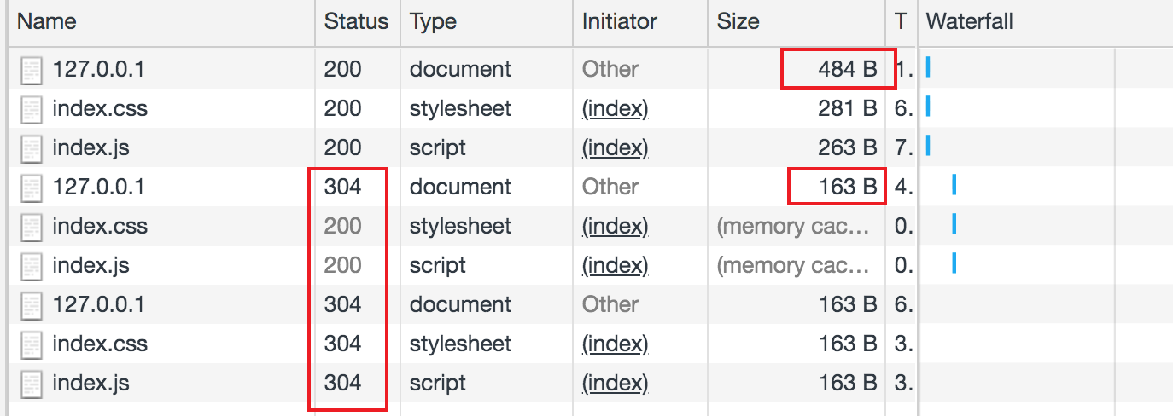
Task: Open the (index) initiator link of 281 B index.css
Action: pos(615,109)
